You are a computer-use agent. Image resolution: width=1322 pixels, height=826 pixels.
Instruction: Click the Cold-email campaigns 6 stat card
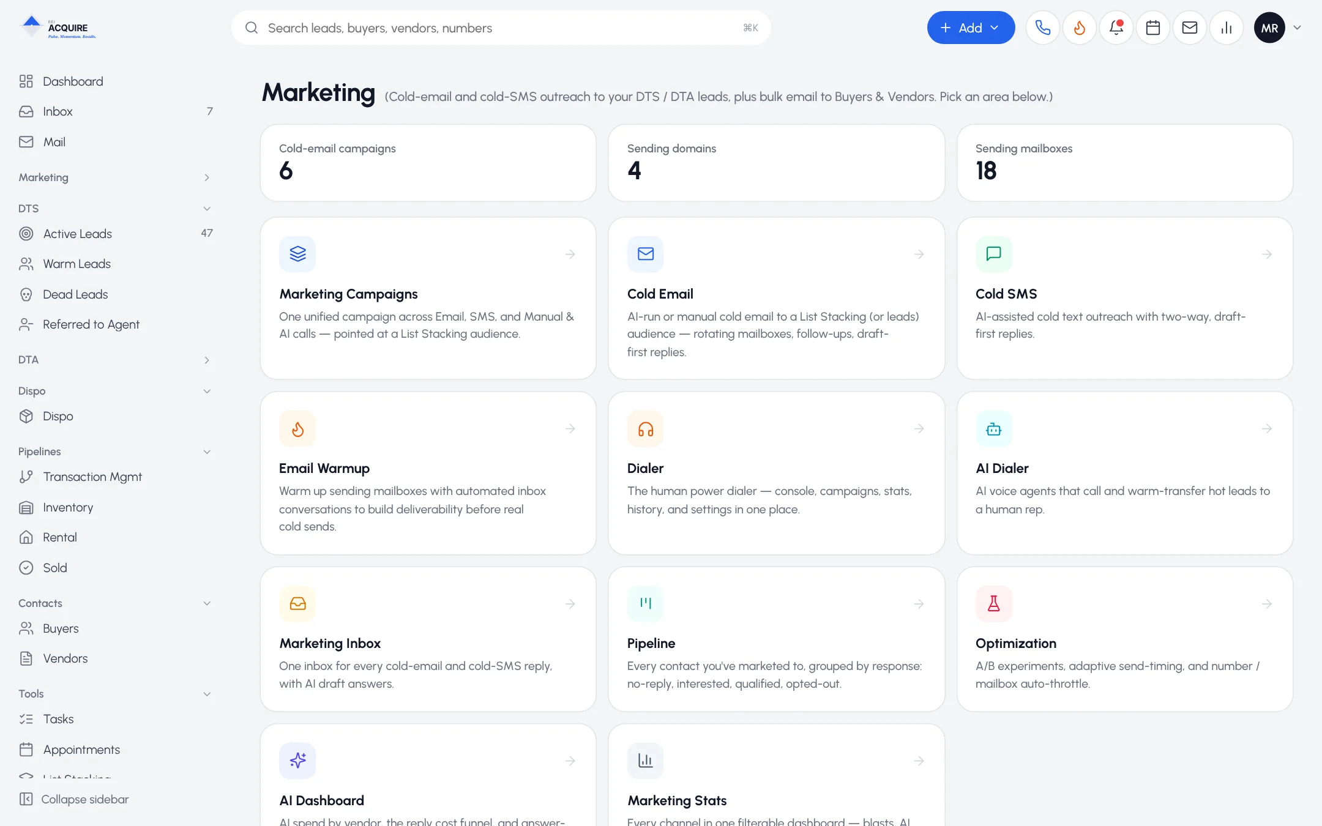coord(428,163)
